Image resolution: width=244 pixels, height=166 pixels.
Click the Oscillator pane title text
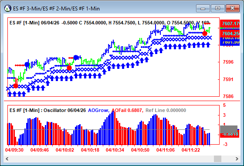click(47, 110)
